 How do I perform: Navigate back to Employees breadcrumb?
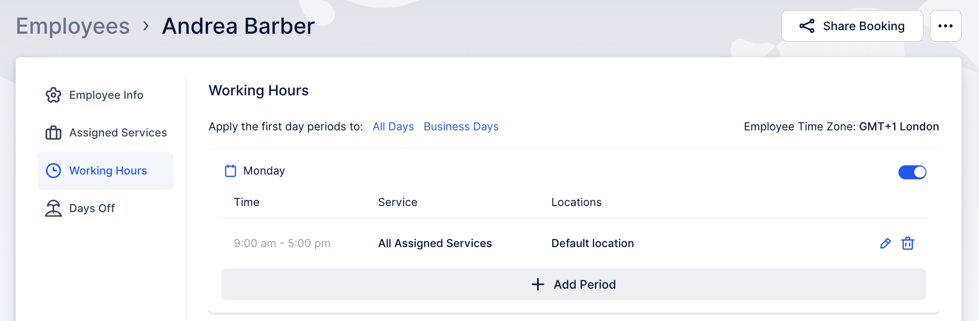click(x=73, y=26)
